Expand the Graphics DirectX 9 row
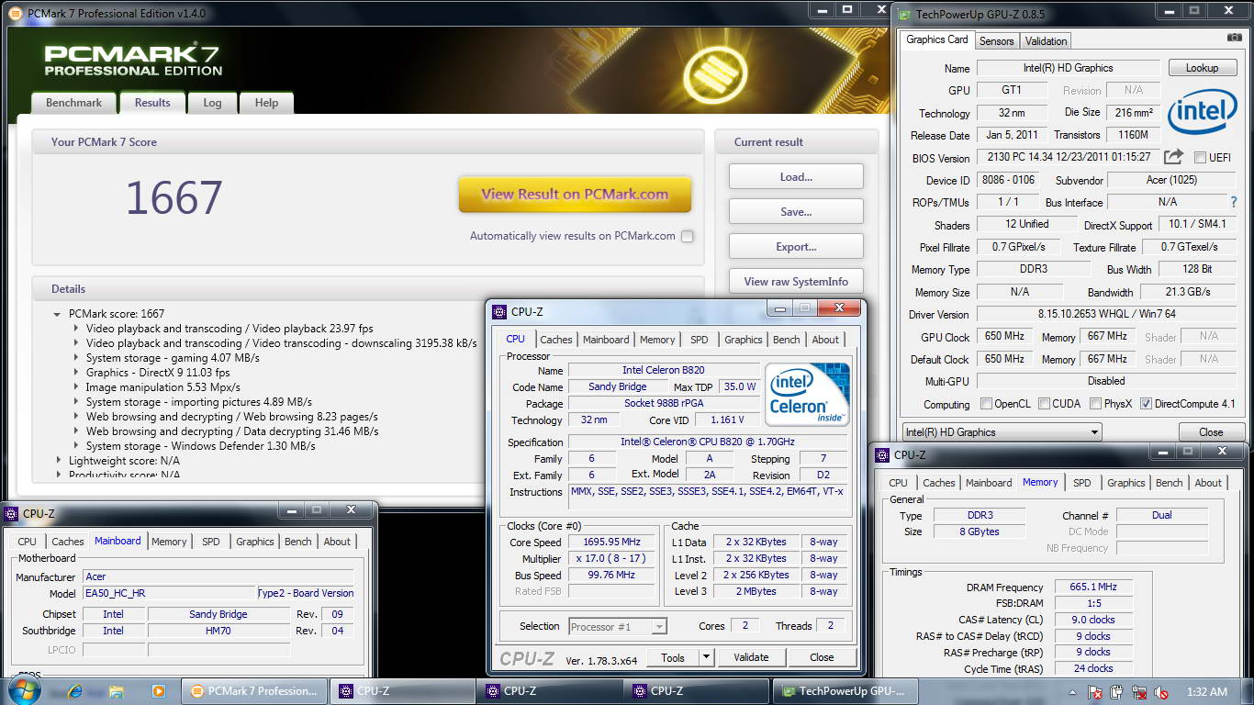The height and width of the screenshot is (705, 1254). click(76, 373)
